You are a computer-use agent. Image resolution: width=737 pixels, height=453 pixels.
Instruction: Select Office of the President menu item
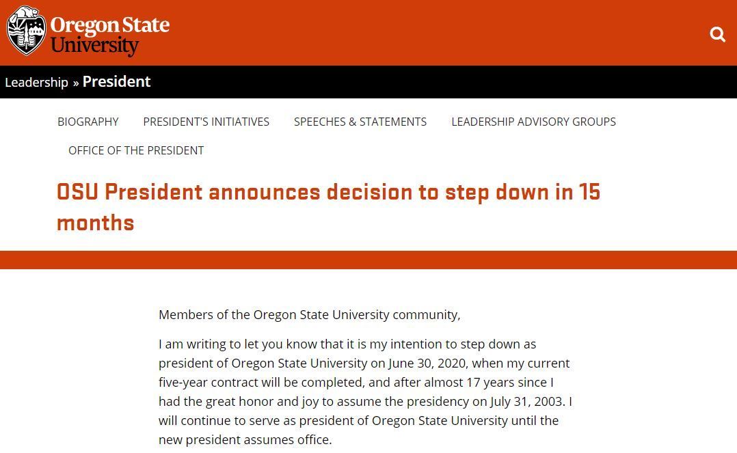pyautogui.click(x=136, y=150)
